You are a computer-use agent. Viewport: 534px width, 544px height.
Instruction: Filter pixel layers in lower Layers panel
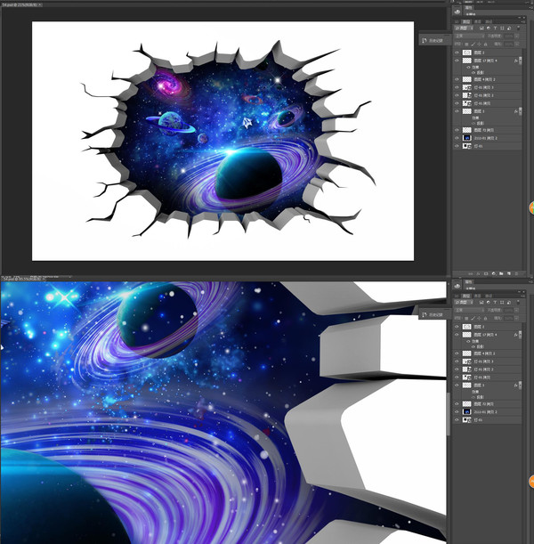click(x=481, y=302)
